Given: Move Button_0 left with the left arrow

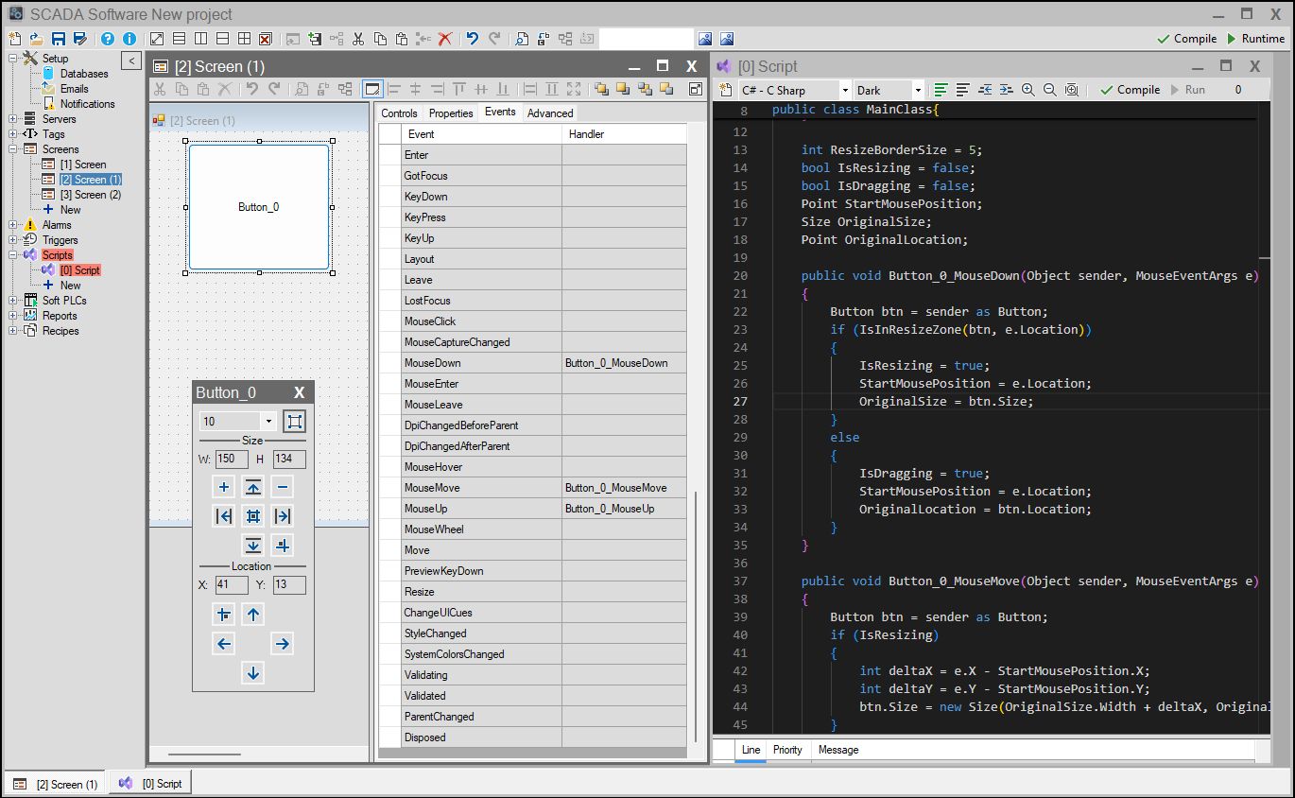Looking at the screenshot, I should tap(224, 644).
